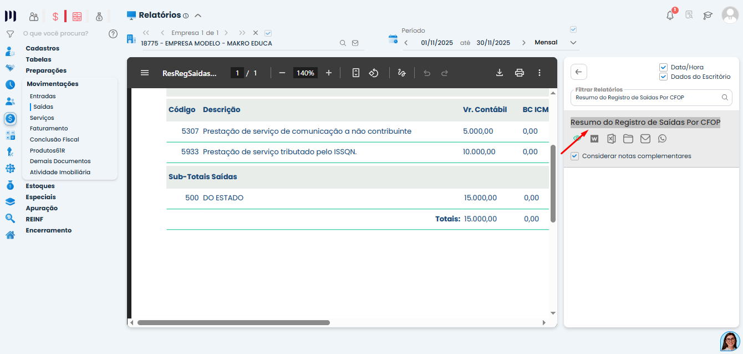Expand the Encerramento menu section
This screenshot has height=354, width=743.
coord(48,230)
